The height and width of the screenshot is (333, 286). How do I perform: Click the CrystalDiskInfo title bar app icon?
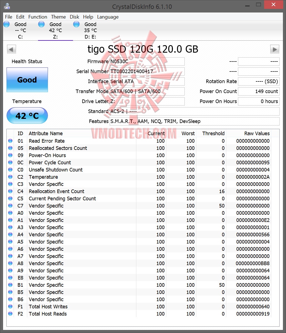coord(7,6)
